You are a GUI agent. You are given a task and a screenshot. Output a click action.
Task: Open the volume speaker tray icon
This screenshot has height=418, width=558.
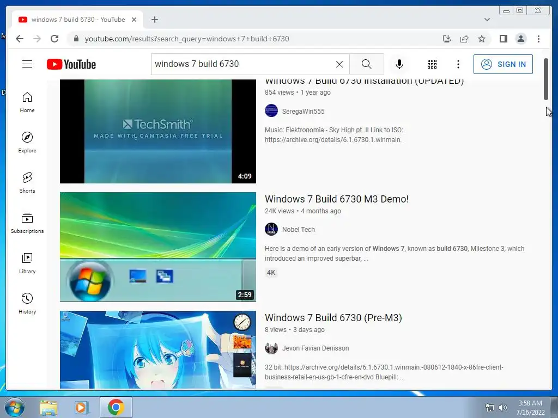pyautogui.click(x=502, y=407)
